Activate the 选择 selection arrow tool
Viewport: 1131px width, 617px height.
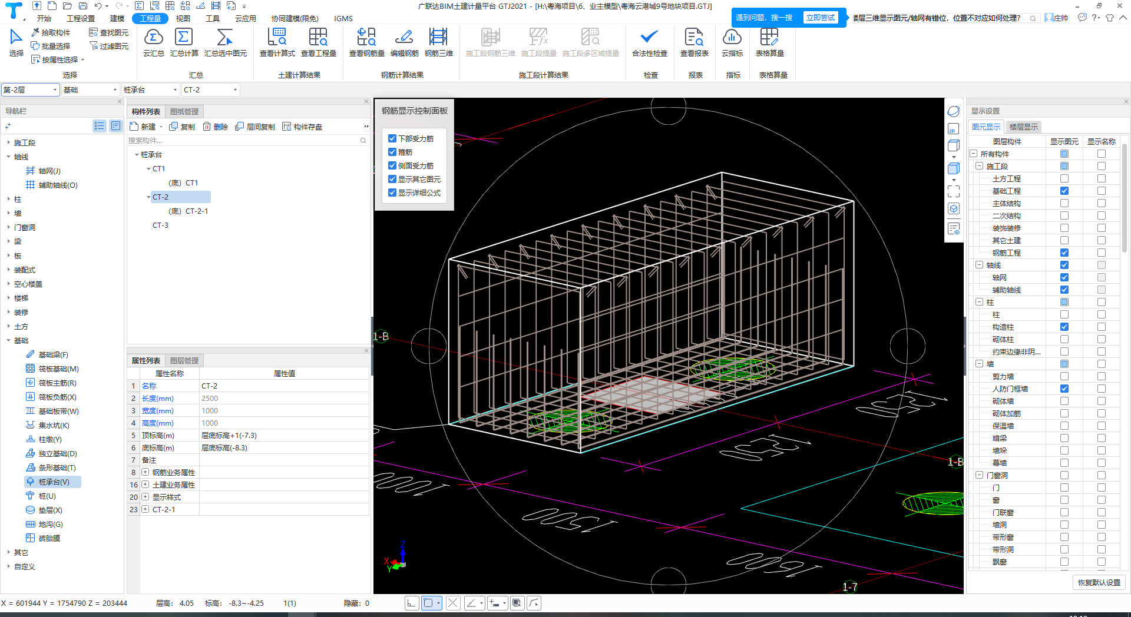click(16, 42)
